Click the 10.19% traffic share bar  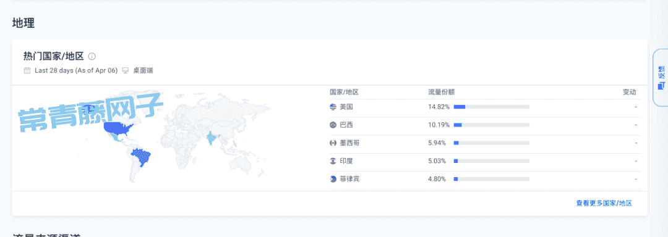coord(492,125)
